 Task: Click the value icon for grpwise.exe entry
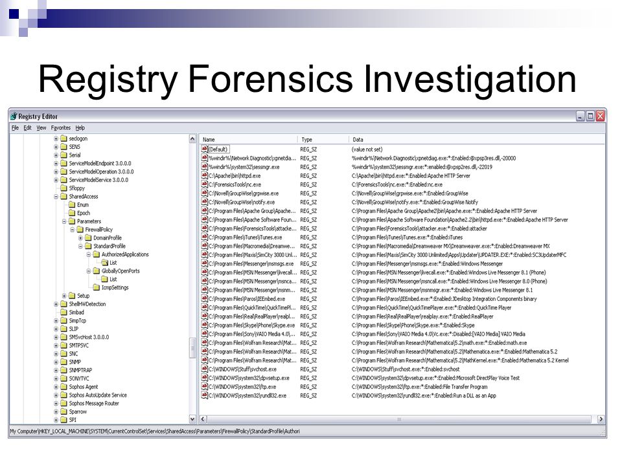[x=204, y=193]
